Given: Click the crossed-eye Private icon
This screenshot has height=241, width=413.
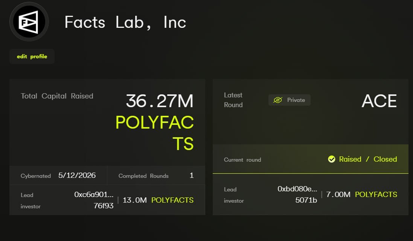Looking at the screenshot, I should pos(277,100).
